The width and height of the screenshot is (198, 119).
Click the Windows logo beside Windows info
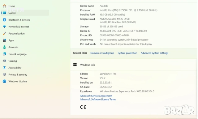[x=75, y=65]
